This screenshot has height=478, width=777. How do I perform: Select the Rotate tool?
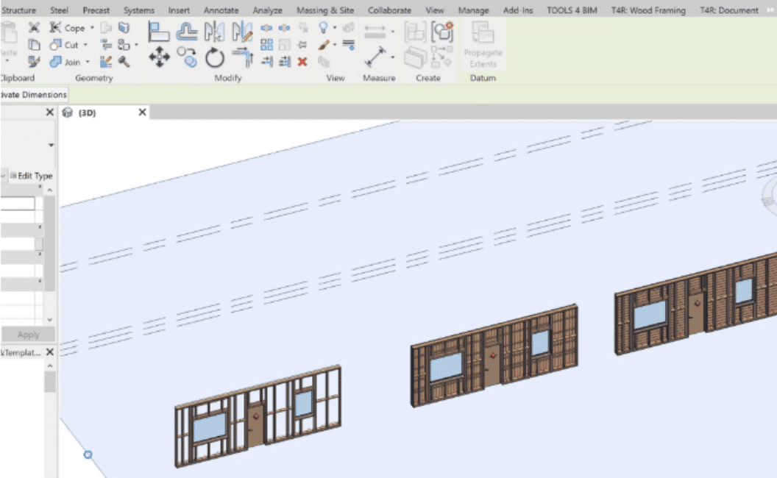coord(215,57)
